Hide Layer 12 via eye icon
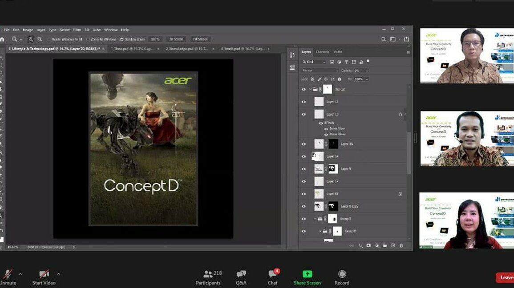514x288 pixels. coord(304,102)
